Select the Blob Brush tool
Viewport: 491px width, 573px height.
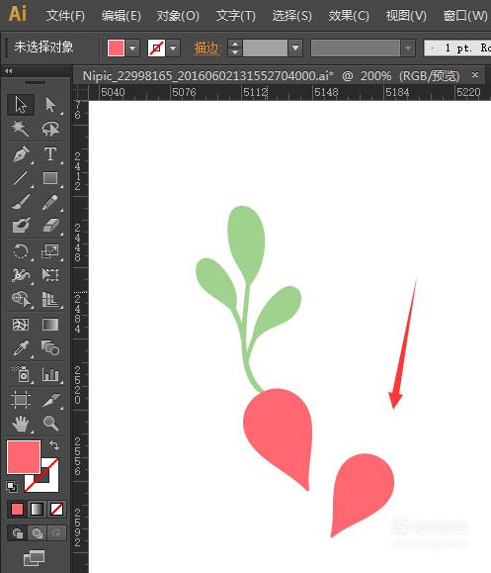[x=21, y=226]
